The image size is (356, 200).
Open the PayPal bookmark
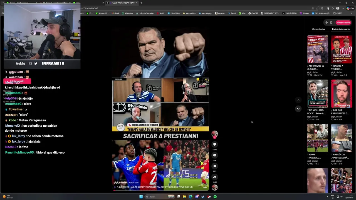pyautogui.click(x=232, y=13)
